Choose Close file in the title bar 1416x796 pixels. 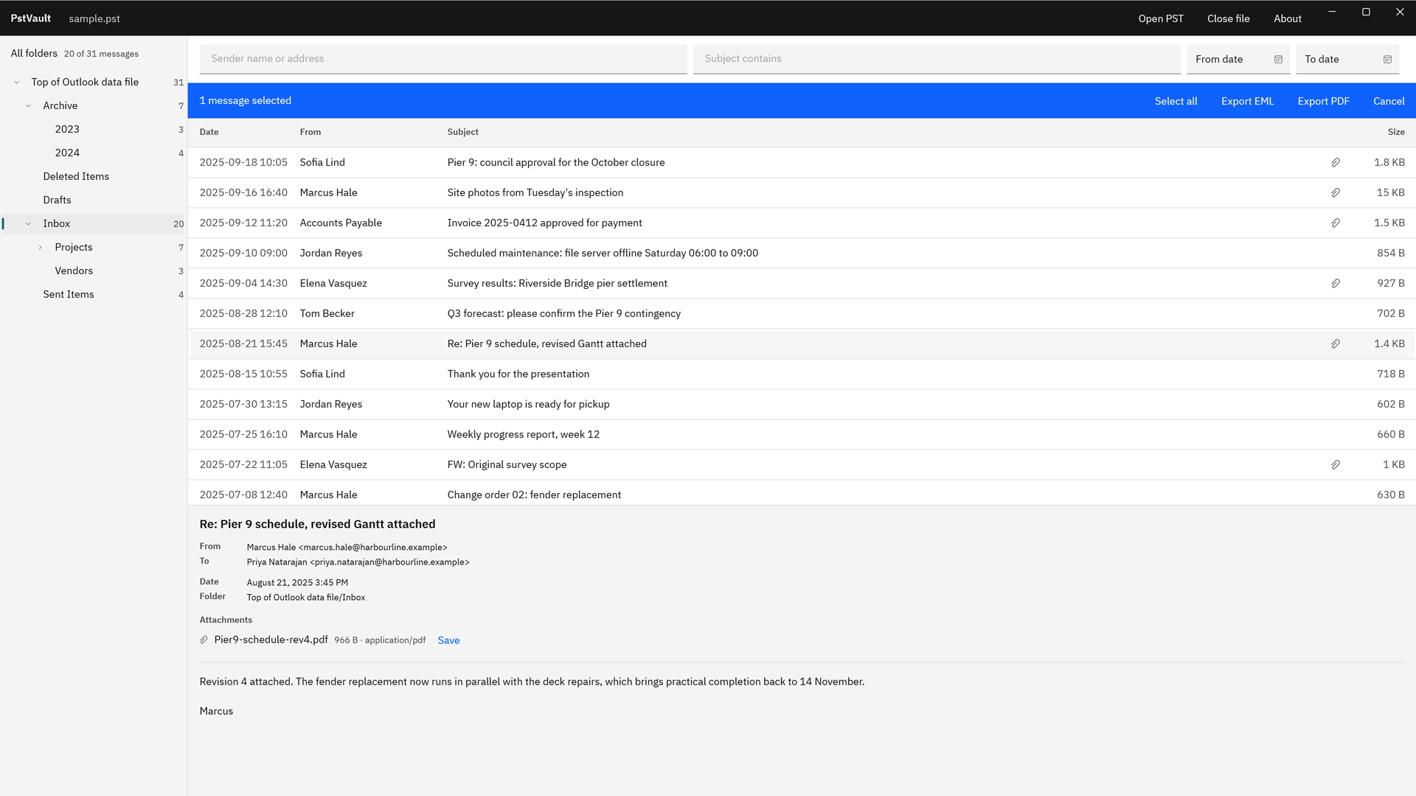(x=1228, y=18)
